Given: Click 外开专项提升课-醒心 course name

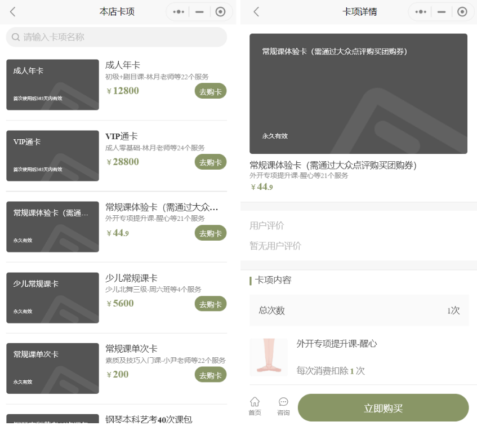Looking at the screenshot, I should (337, 344).
